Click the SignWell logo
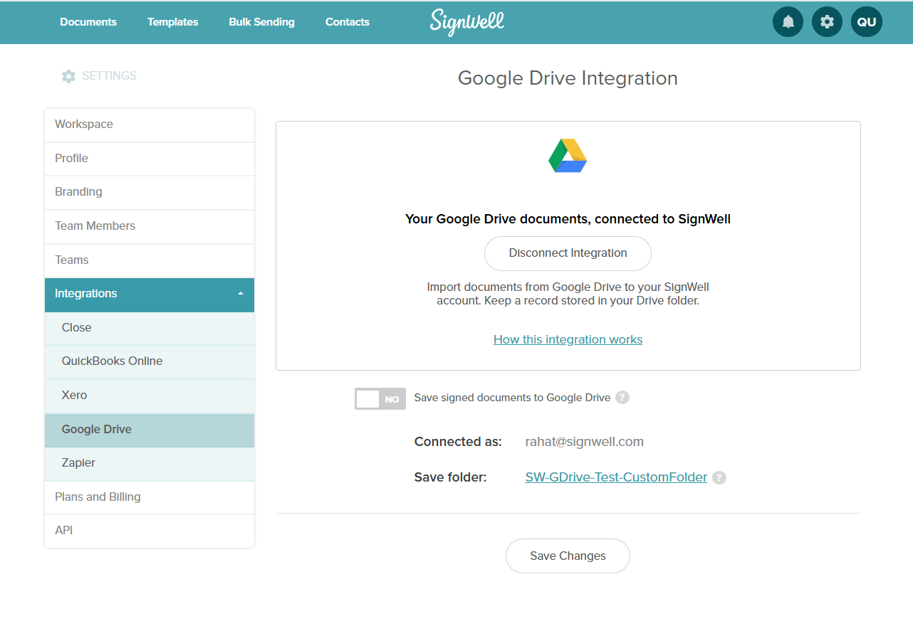The width and height of the screenshot is (913, 626). pos(467,22)
